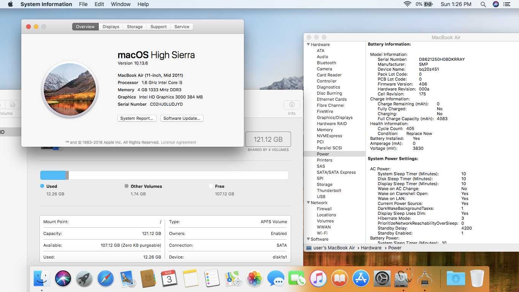Viewport: 519px width, 292px height.
Task: Open Finder from the dock
Action: point(42,279)
